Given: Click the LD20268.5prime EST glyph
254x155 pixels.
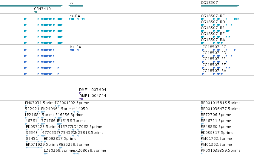Looking at the screenshot, I should click(46, 154).
